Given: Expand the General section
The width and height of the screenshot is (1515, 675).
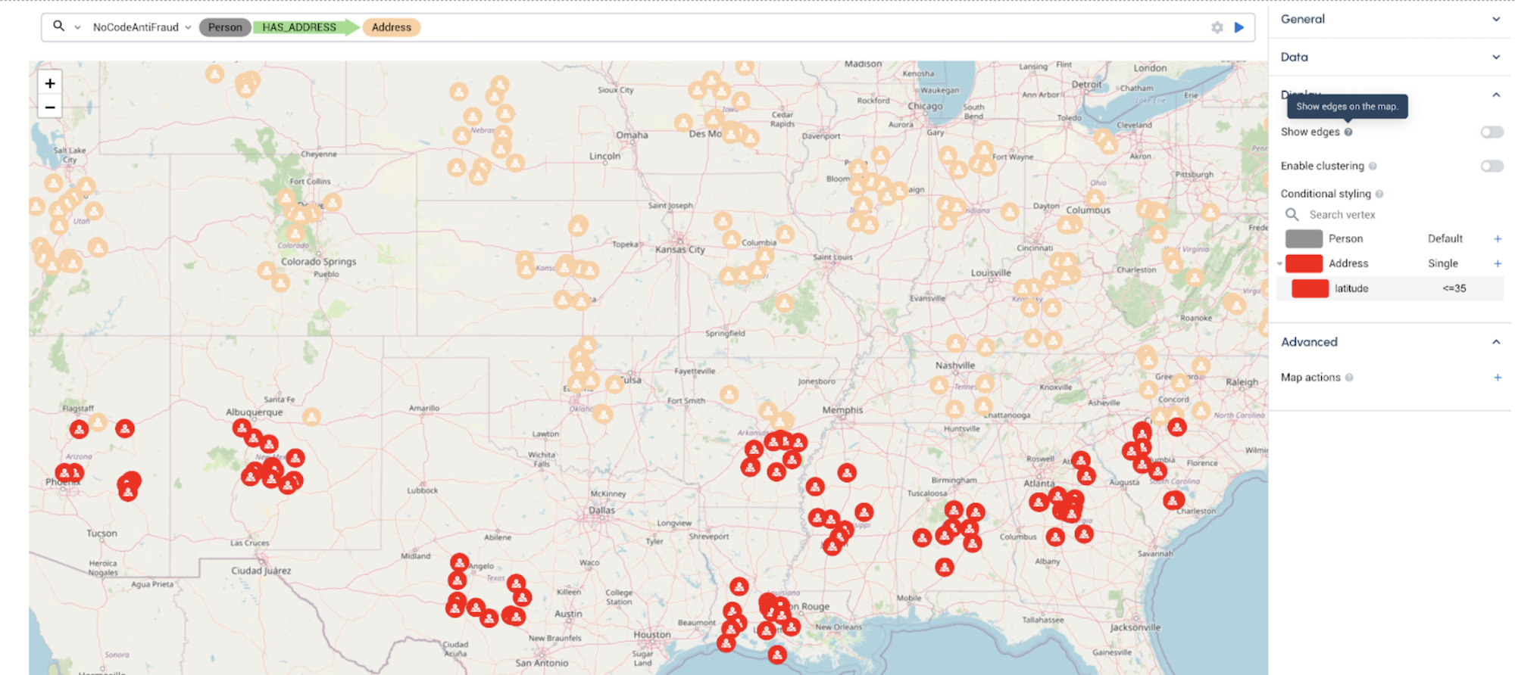Looking at the screenshot, I should coord(1496,19).
